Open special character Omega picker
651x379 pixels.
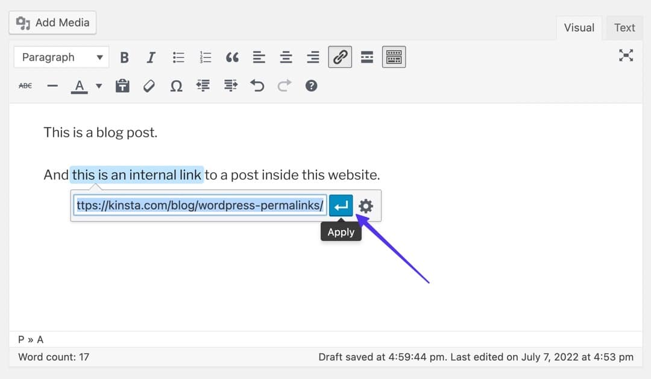pyautogui.click(x=176, y=86)
